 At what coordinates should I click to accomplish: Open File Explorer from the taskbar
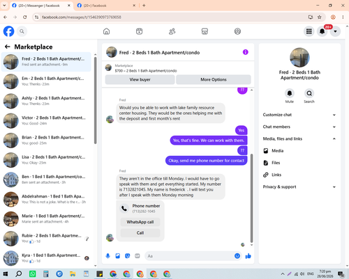click(73, 274)
